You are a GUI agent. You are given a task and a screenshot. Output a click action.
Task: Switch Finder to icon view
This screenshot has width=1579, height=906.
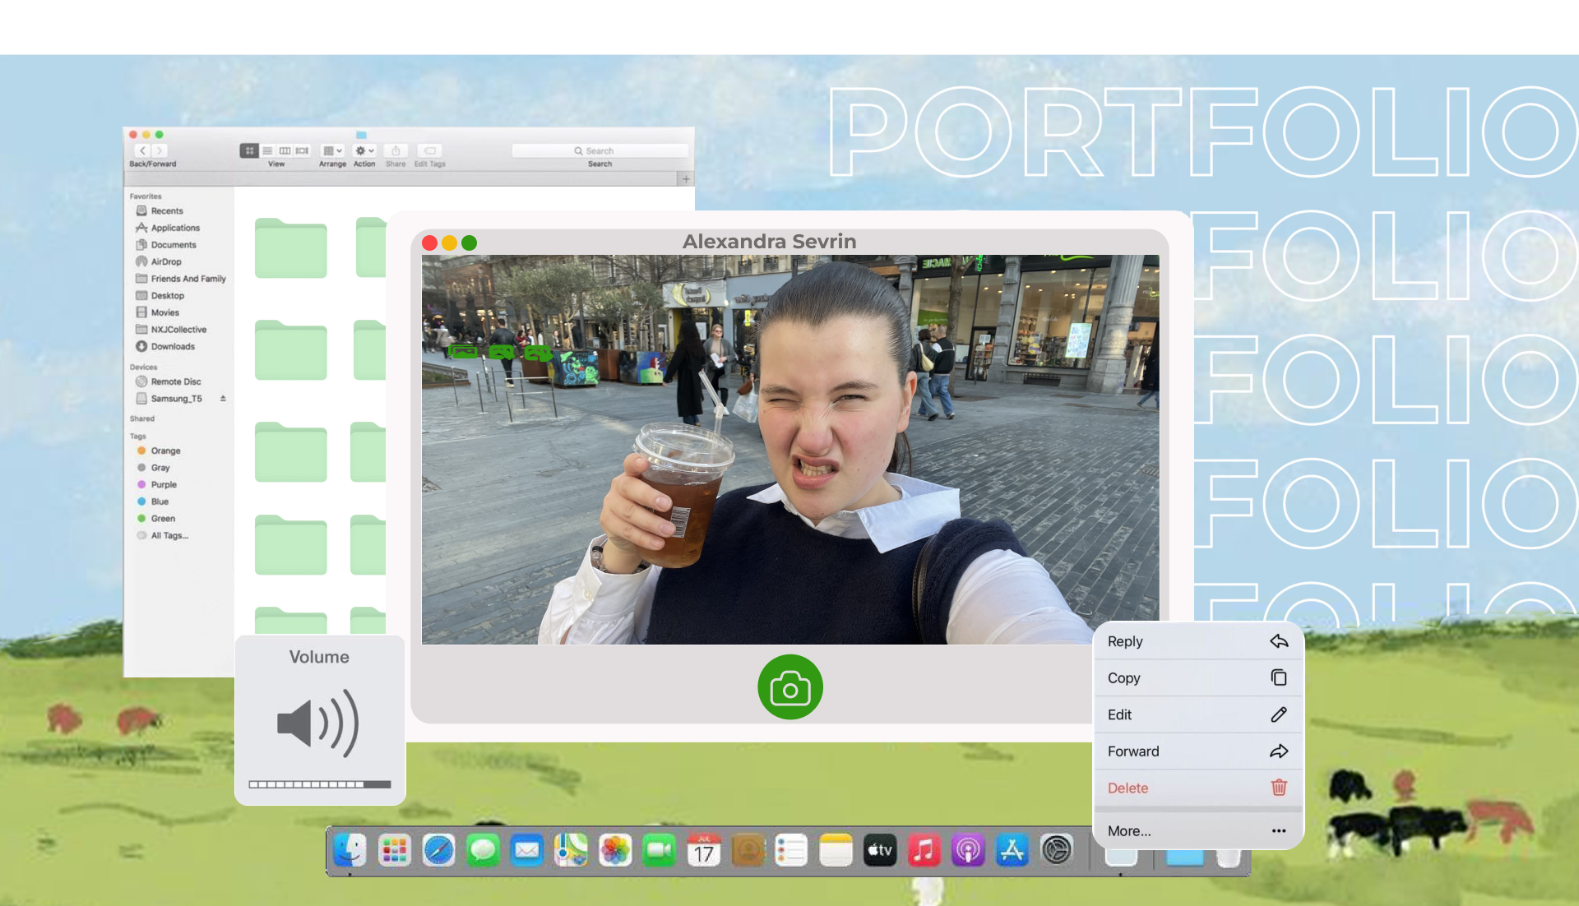[x=249, y=150]
